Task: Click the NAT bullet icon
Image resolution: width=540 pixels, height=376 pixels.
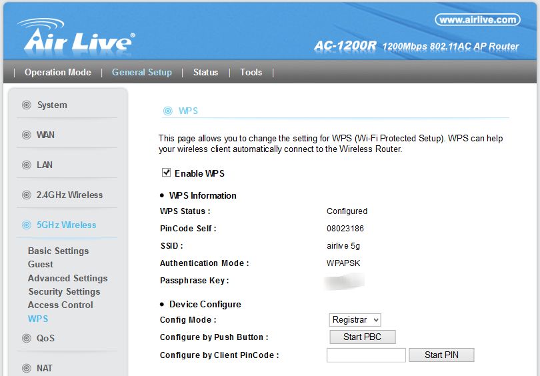Action: (27, 369)
